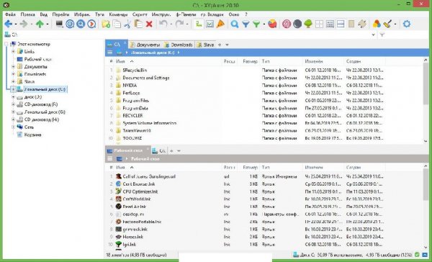The width and height of the screenshot is (432, 262).
Task: Toggle the checkbox selection toolbar icon
Action: pos(210,24)
